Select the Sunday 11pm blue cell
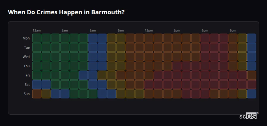Viewport: 267px width, 126px height. [x=252, y=94]
